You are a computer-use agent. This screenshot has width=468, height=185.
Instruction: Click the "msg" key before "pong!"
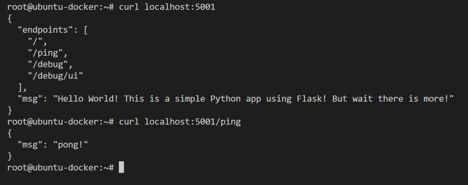tap(30, 144)
